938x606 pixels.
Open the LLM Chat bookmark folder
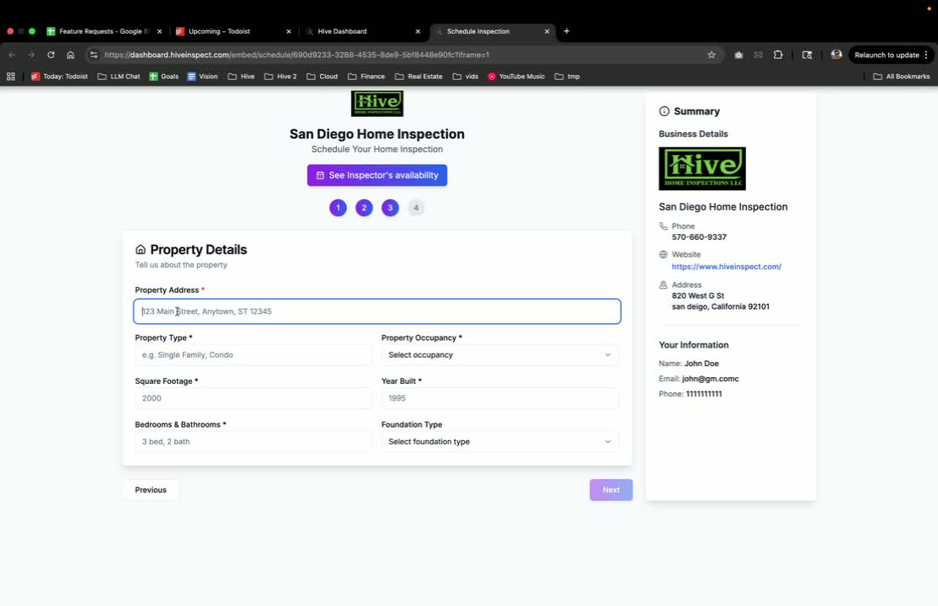pos(119,77)
